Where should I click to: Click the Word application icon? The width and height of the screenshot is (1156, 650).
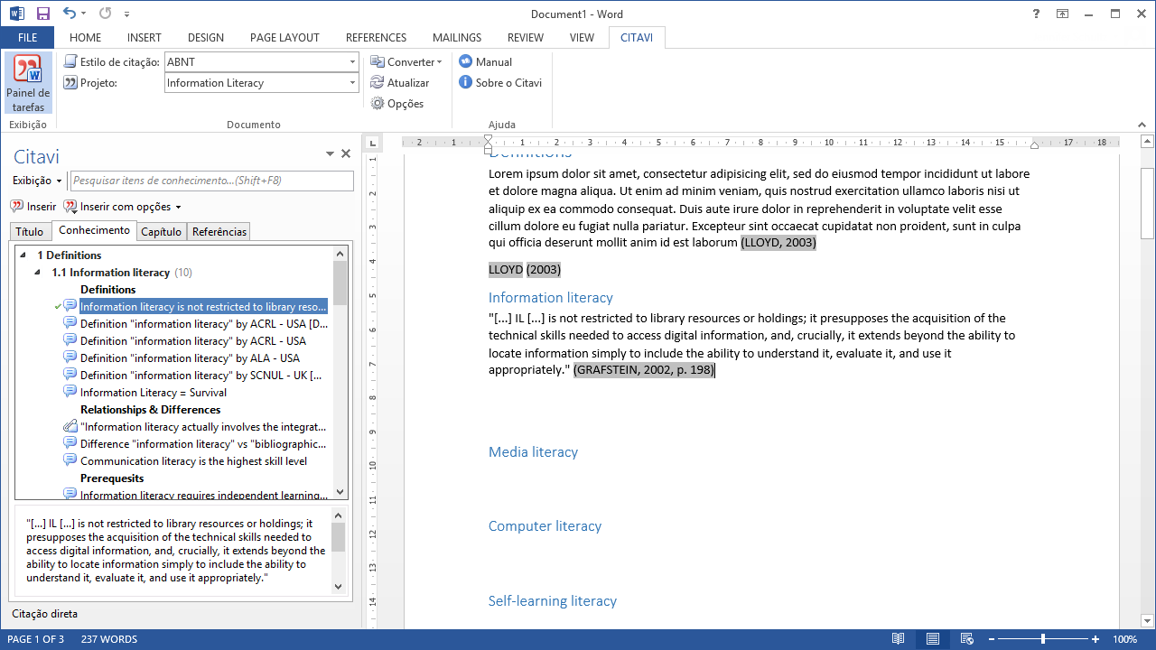pos(17,14)
